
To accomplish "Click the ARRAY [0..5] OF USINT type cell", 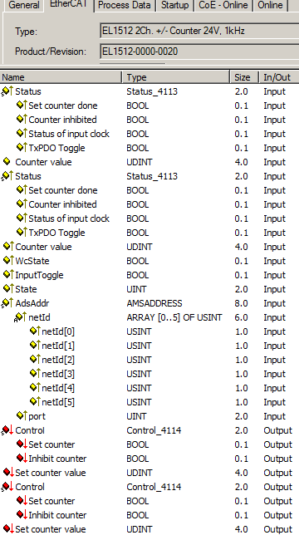I will (x=174, y=317).
